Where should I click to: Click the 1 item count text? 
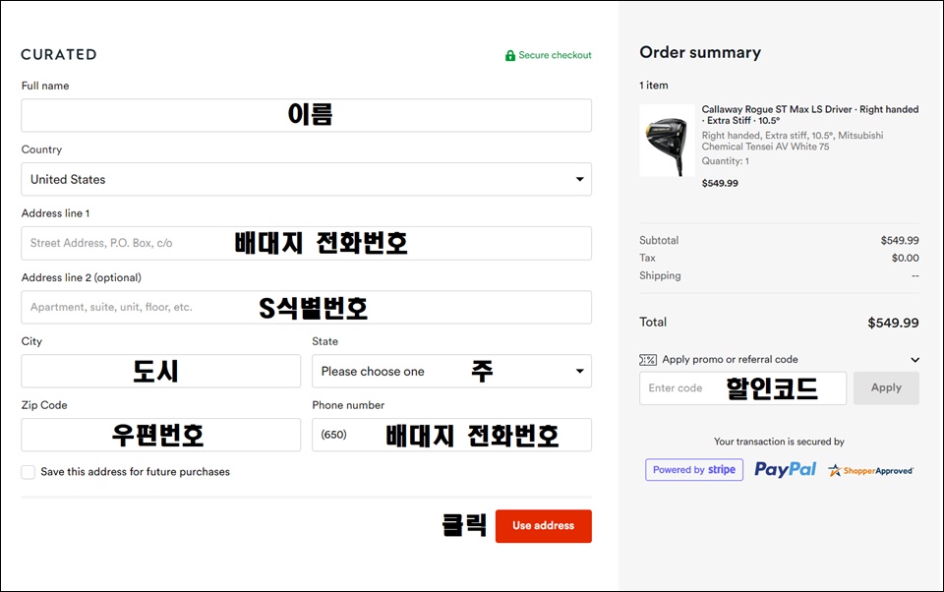[x=653, y=86]
